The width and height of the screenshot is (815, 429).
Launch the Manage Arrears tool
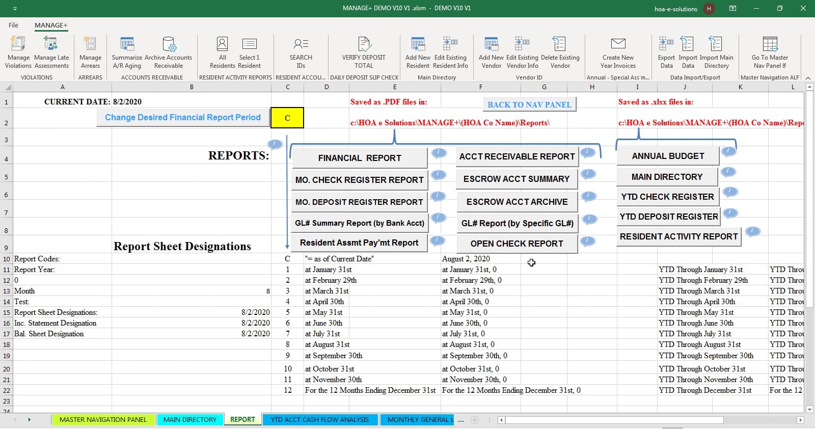click(x=90, y=52)
